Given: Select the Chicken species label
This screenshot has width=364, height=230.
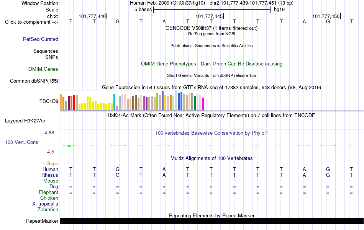Looking at the screenshot, I should pyautogui.click(x=49, y=198).
